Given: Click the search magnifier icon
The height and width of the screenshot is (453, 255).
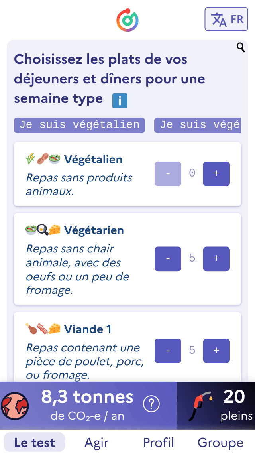Looking at the screenshot, I should [x=241, y=48].
